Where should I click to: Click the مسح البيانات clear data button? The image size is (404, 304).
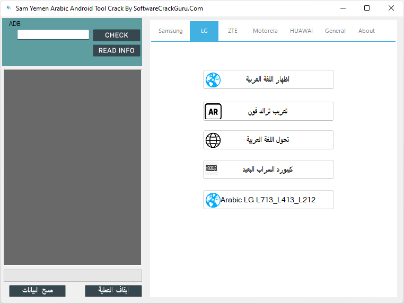[37, 291]
